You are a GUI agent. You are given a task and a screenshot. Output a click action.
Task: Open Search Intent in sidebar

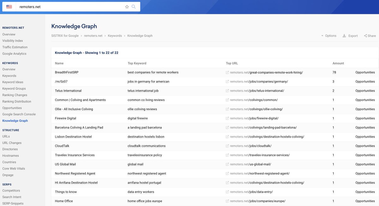pyautogui.click(x=12, y=197)
